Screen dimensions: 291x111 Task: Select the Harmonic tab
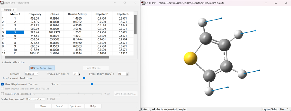9,10
